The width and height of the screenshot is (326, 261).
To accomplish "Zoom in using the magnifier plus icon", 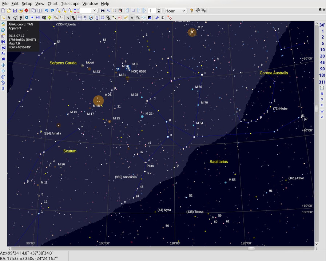I will point(58,11).
